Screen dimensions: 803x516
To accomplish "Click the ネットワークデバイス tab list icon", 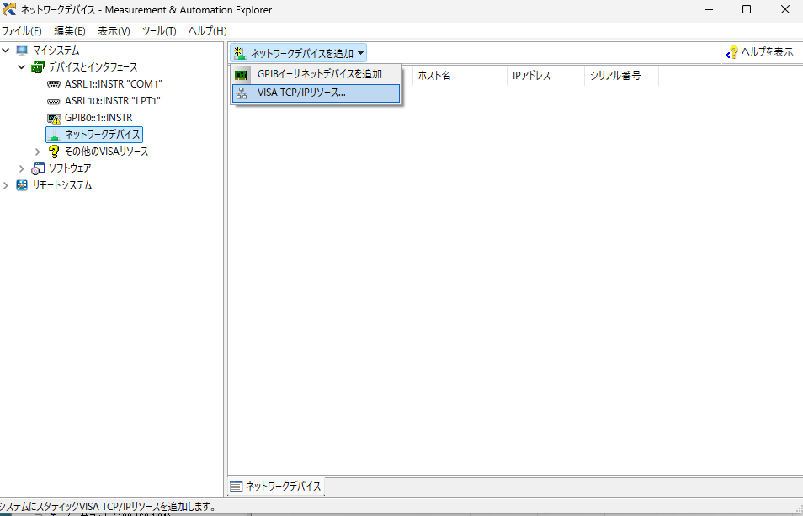I will coord(236,487).
